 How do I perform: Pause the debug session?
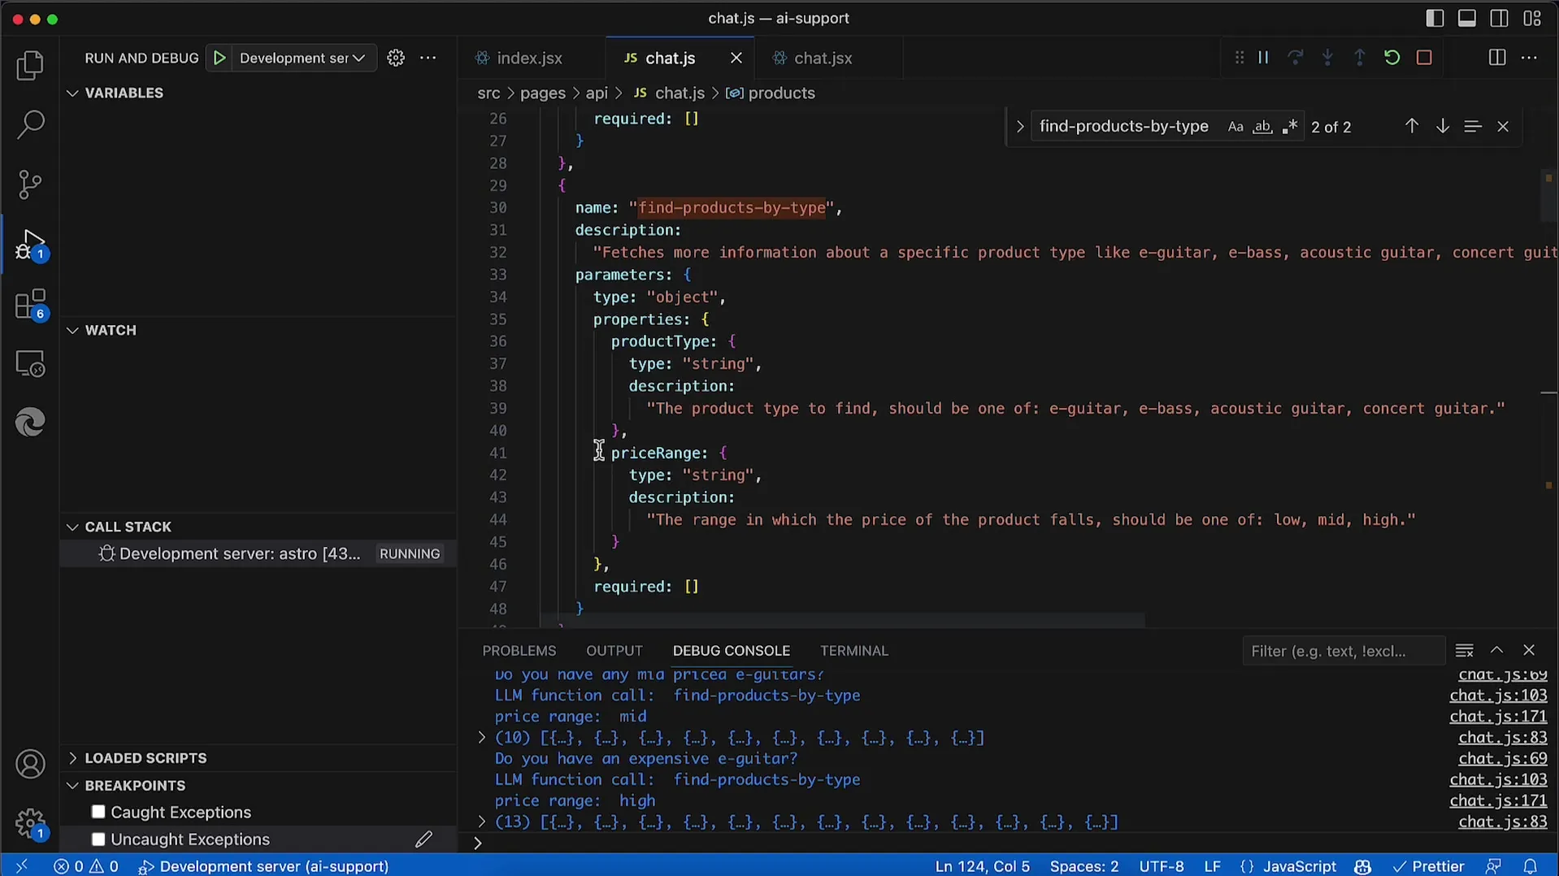pos(1263,58)
